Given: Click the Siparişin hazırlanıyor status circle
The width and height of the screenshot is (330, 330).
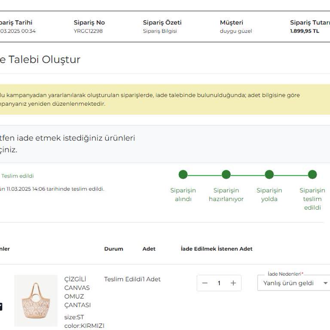Looking at the screenshot, I should (x=226, y=174).
